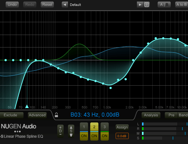Viewport: 188px width, 144px height.
Task: Click the previous preset arrow icon
Action: pyautogui.click(x=65, y=5)
